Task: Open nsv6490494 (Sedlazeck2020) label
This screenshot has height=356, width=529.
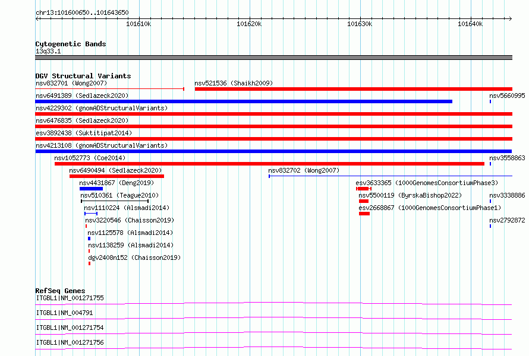Action: tap(115, 170)
